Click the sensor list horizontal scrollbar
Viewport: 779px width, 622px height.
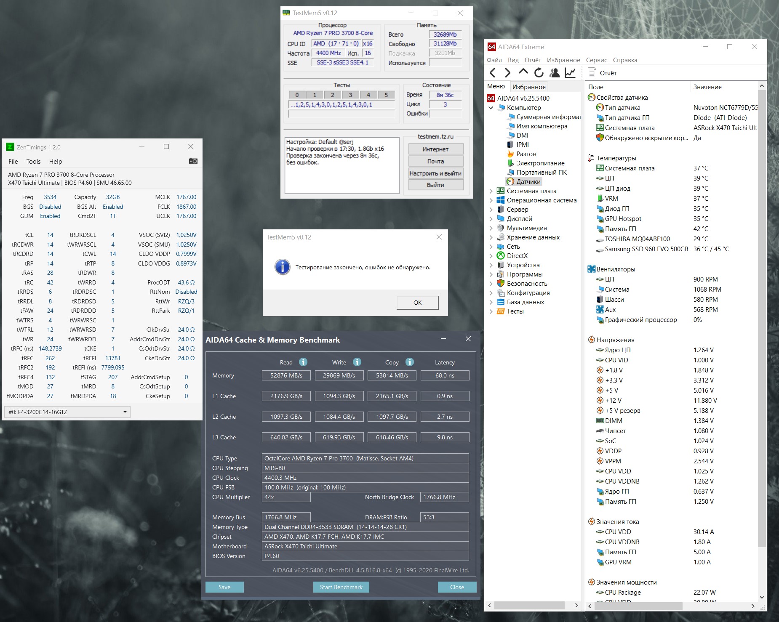tap(638, 606)
